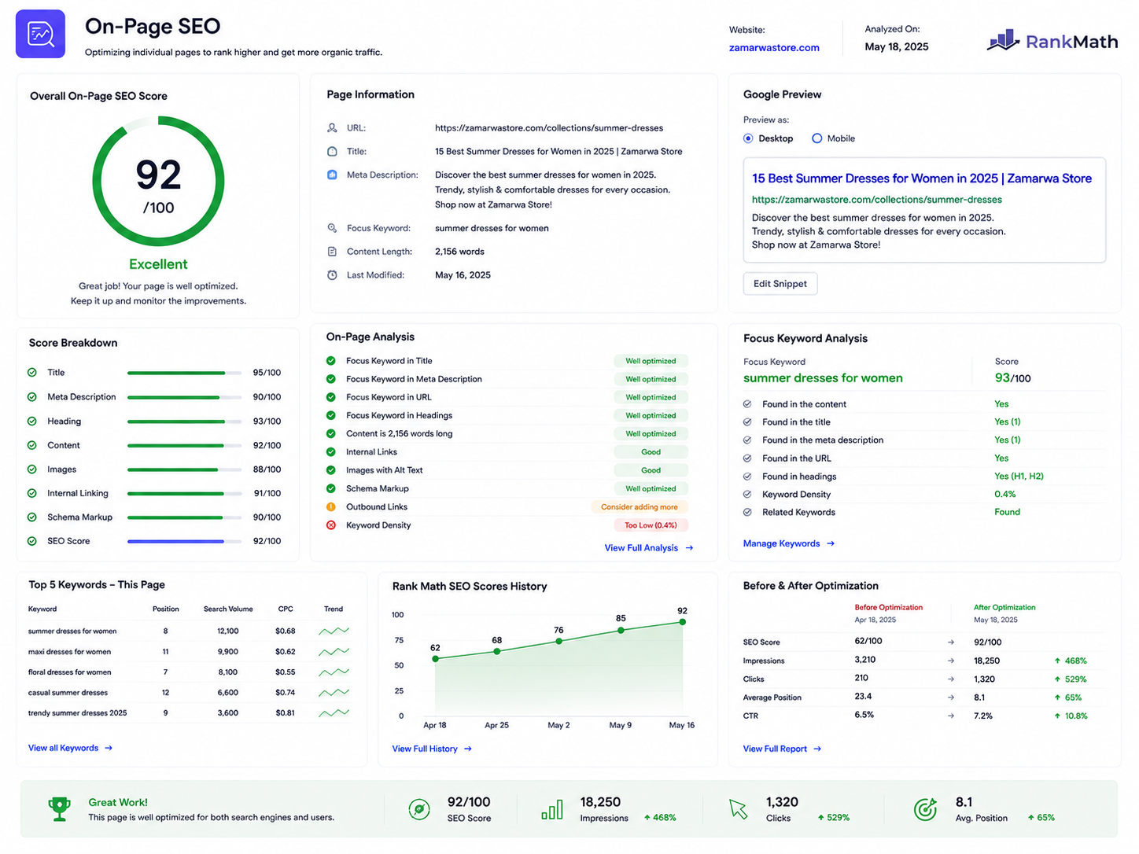
Task: Click the Last Modified clock icon
Action: [x=332, y=275]
